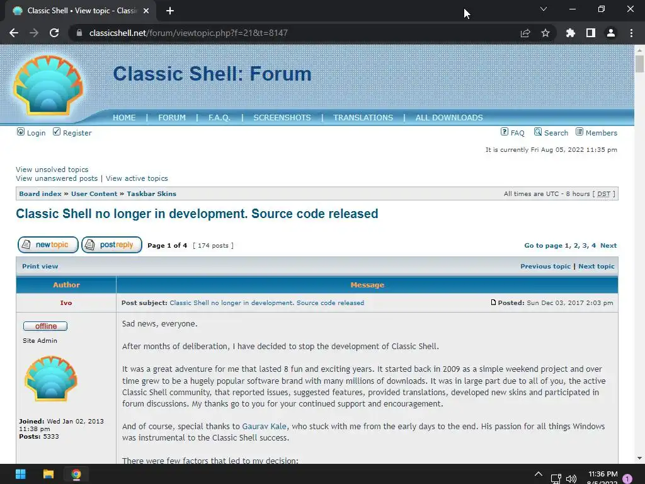Open View unsolved topics link

(x=52, y=170)
